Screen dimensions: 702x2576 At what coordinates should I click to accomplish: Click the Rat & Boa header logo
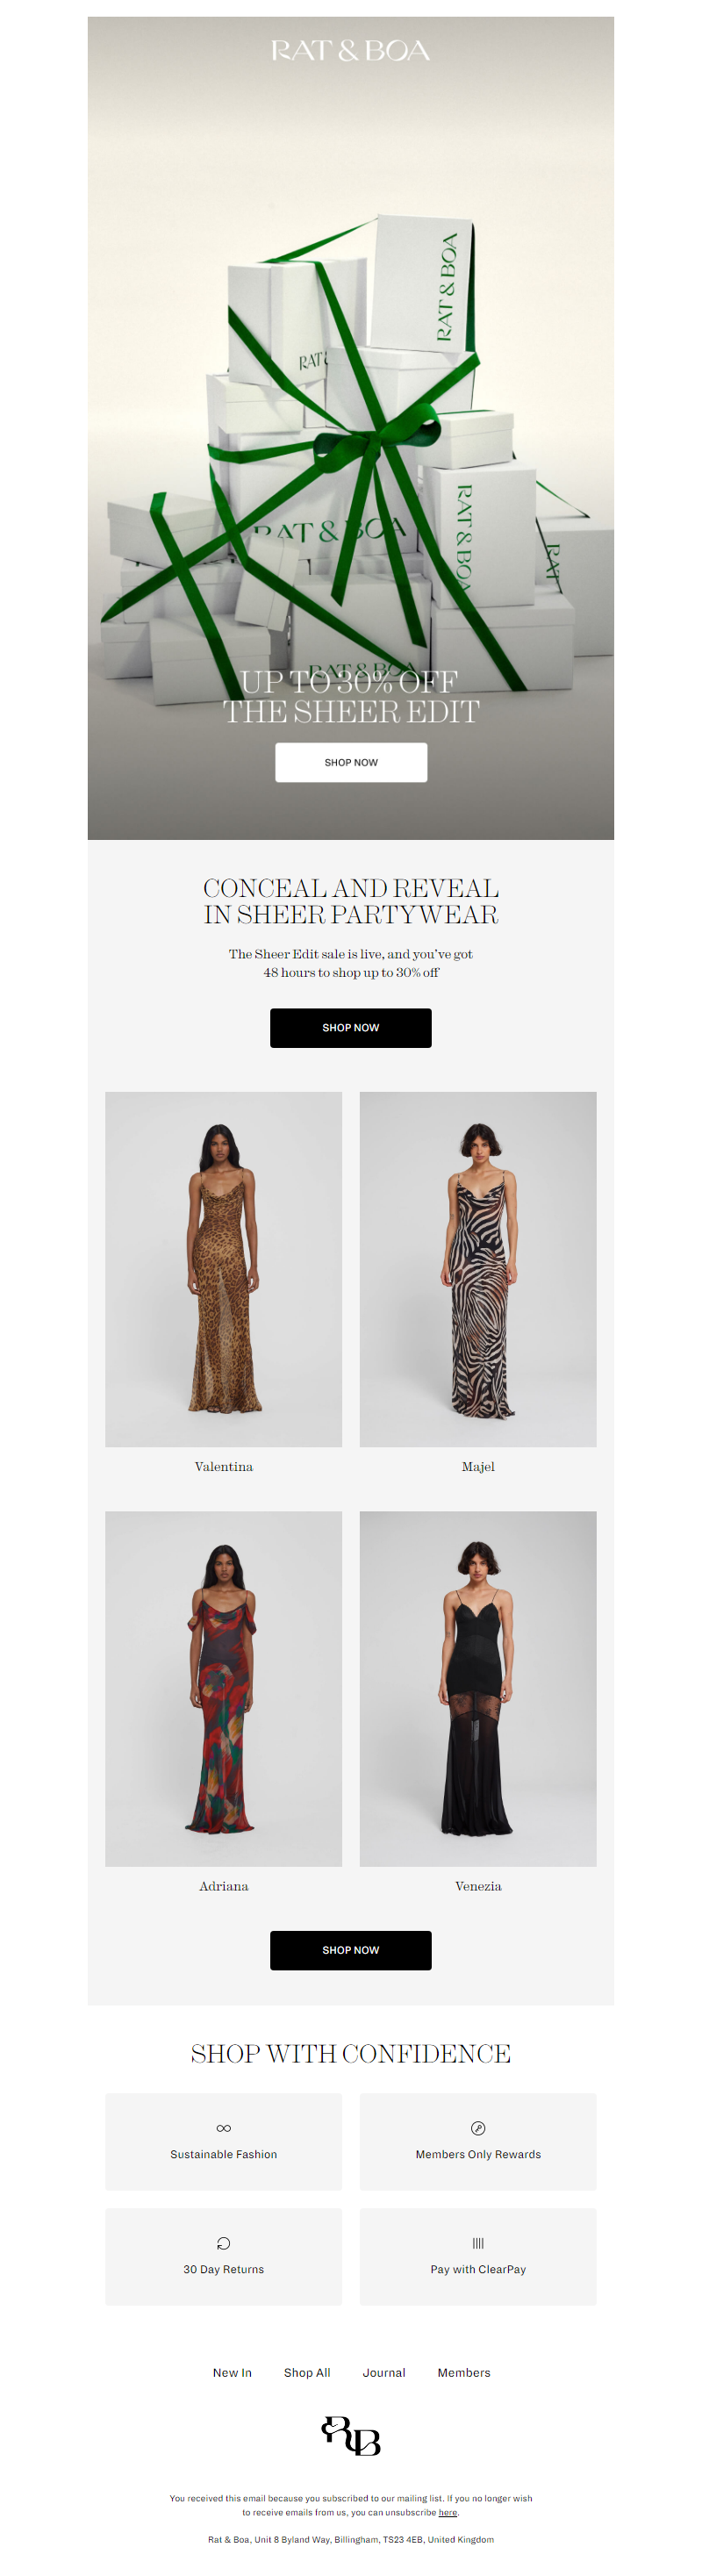pos(350,50)
